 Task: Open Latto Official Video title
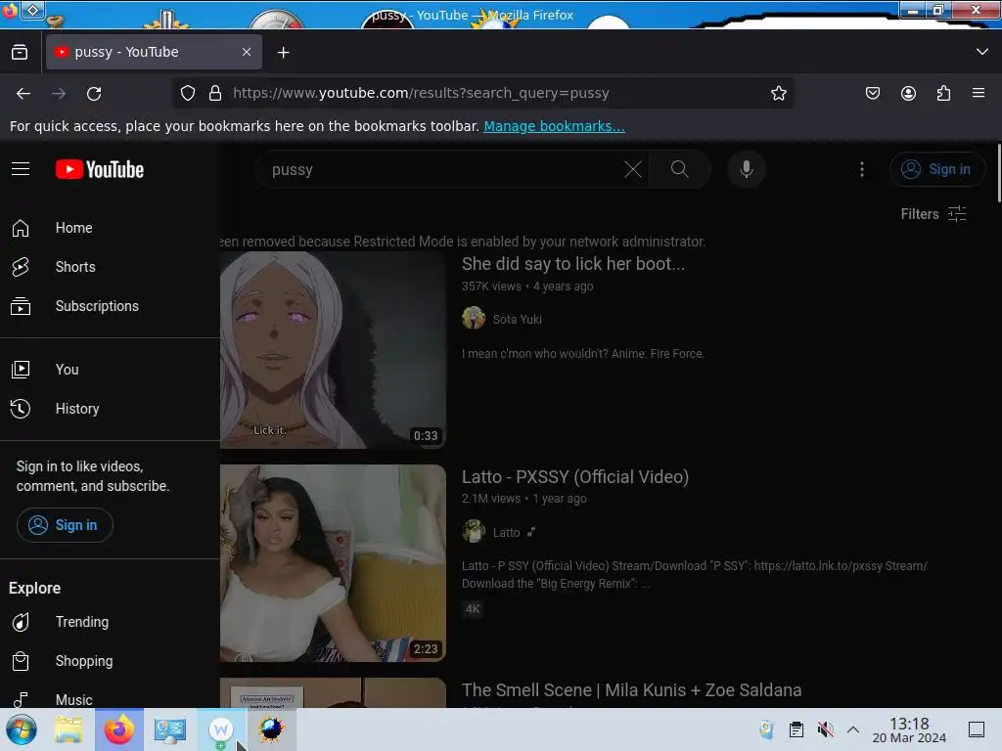575,477
